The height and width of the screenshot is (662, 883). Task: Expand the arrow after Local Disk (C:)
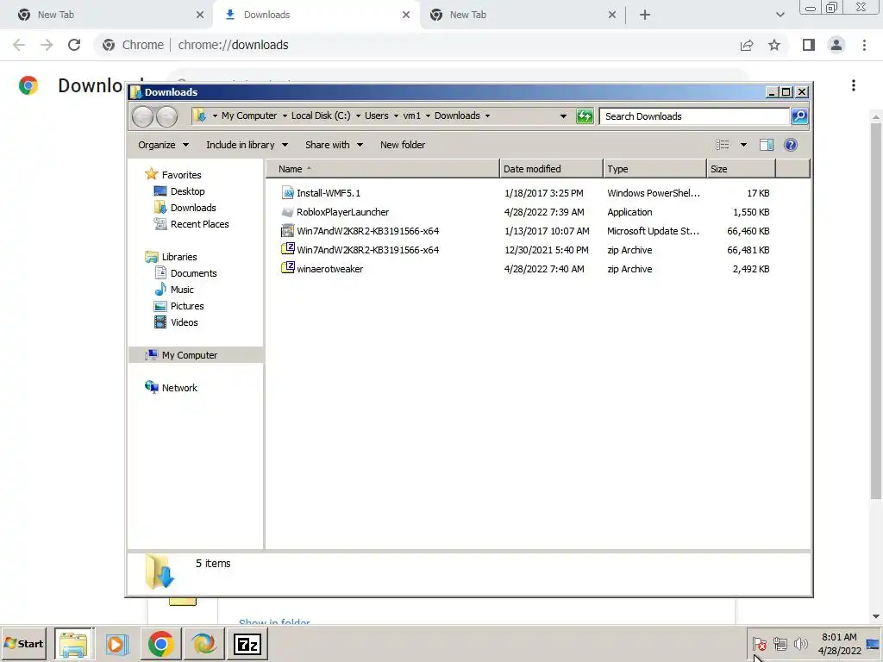click(x=358, y=116)
